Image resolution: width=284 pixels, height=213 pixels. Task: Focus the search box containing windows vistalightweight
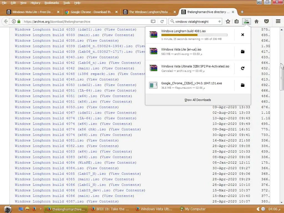click(196, 21)
